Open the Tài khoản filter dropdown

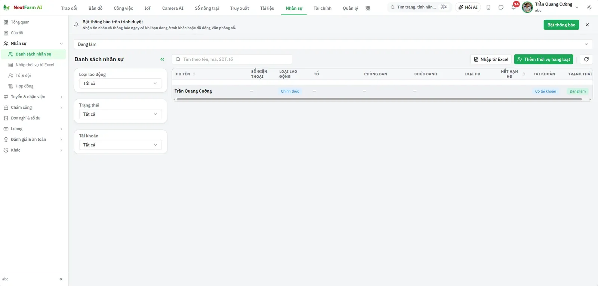pyautogui.click(x=120, y=145)
